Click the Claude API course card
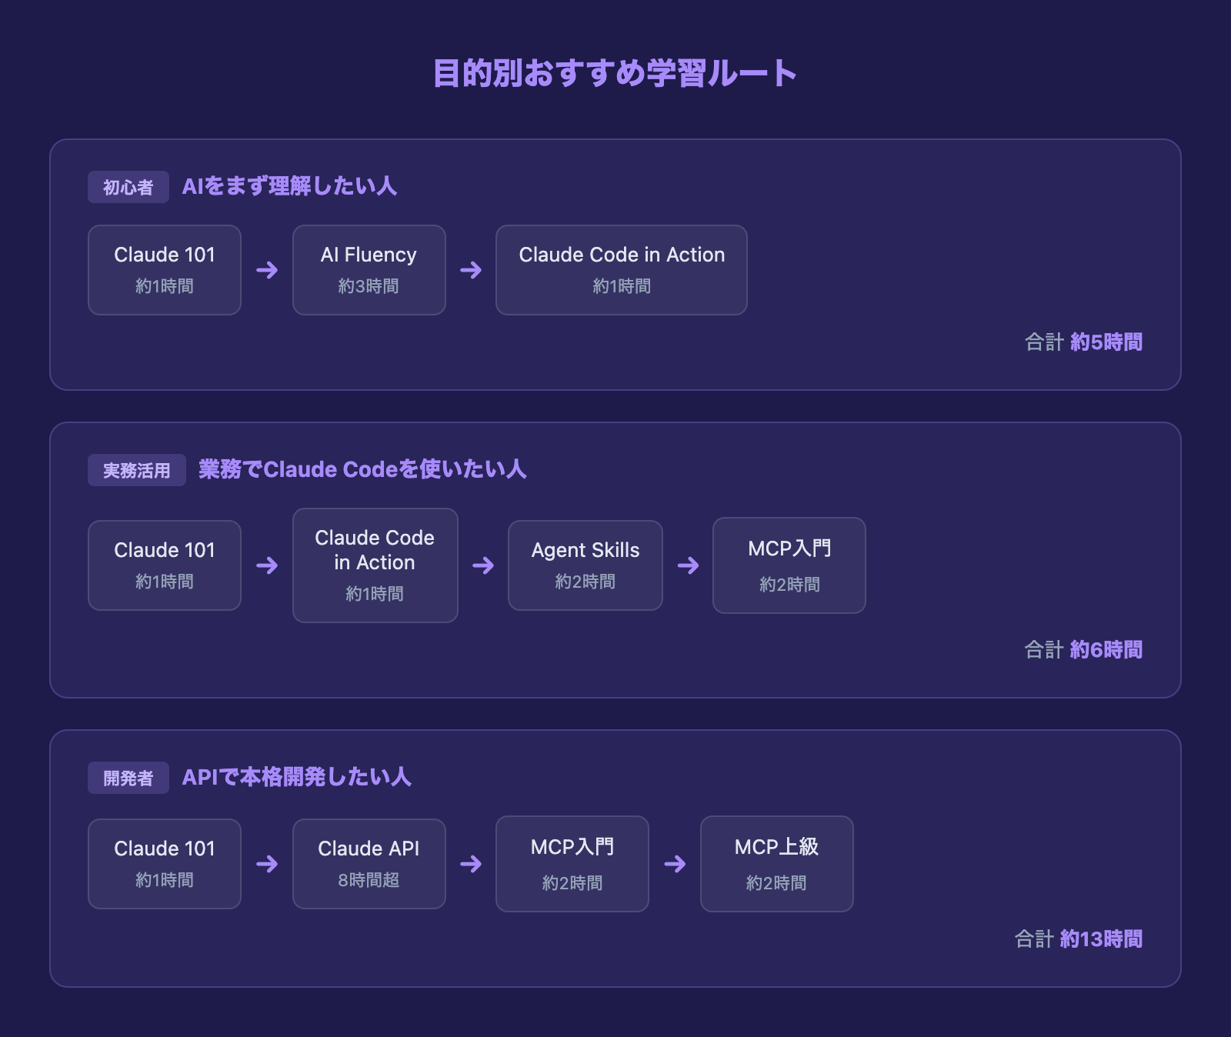The height and width of the screenshot is (1037, 1231). [x=369, y=863]
